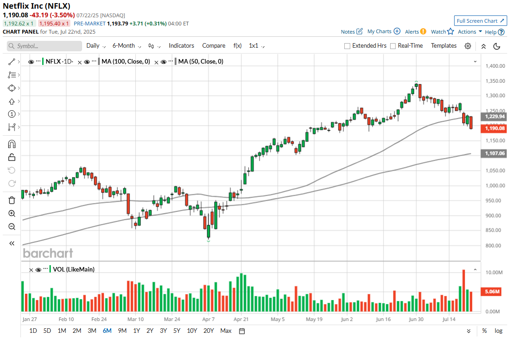514x341 pixels.
Task: Open the 6-Month period dropdown
Action: 127,46
